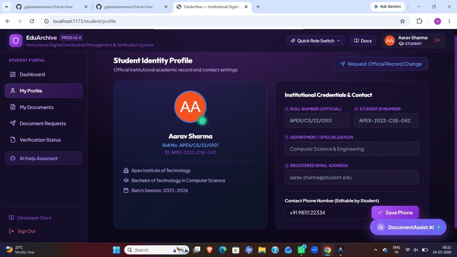Go to Dashboard in the sidebar
The image size is (457, 257).
pyautogui.click(x=44, y=74)
